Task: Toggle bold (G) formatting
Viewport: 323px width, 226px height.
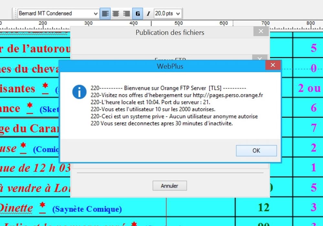Action: [138, 14]
